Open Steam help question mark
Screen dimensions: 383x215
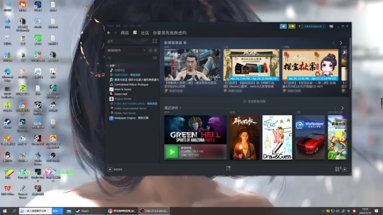[299, 26]
